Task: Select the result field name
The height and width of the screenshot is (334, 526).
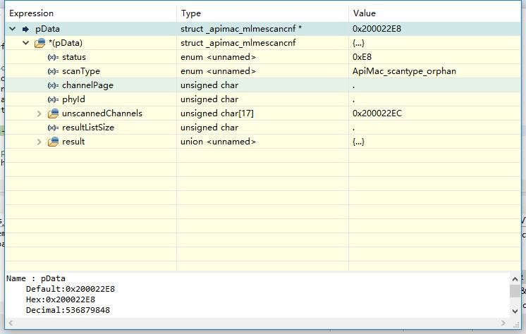Action: point(73,142)
